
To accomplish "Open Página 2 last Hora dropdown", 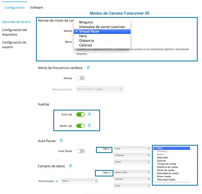I will (132, 186).
